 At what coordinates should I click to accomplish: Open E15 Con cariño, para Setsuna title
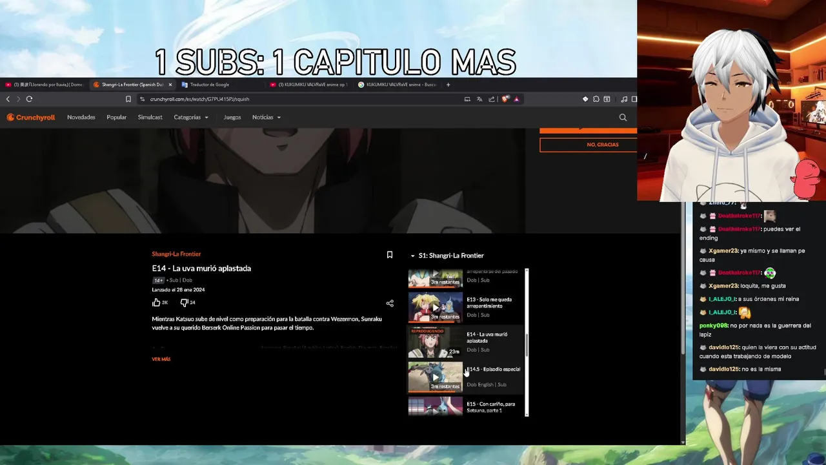pos(491,408)
